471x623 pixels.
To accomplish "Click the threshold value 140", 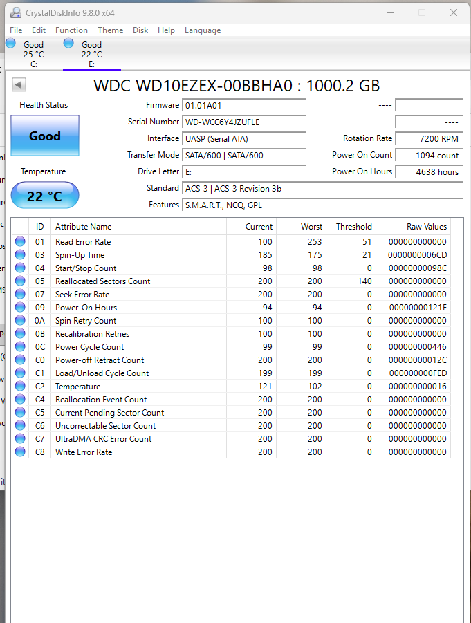I will [x=364, y=281].
